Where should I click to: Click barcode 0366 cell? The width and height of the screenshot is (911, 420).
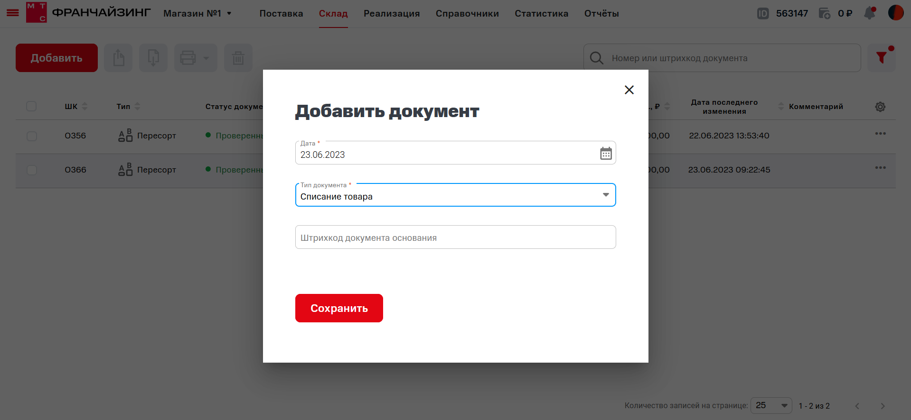(75, 170)
